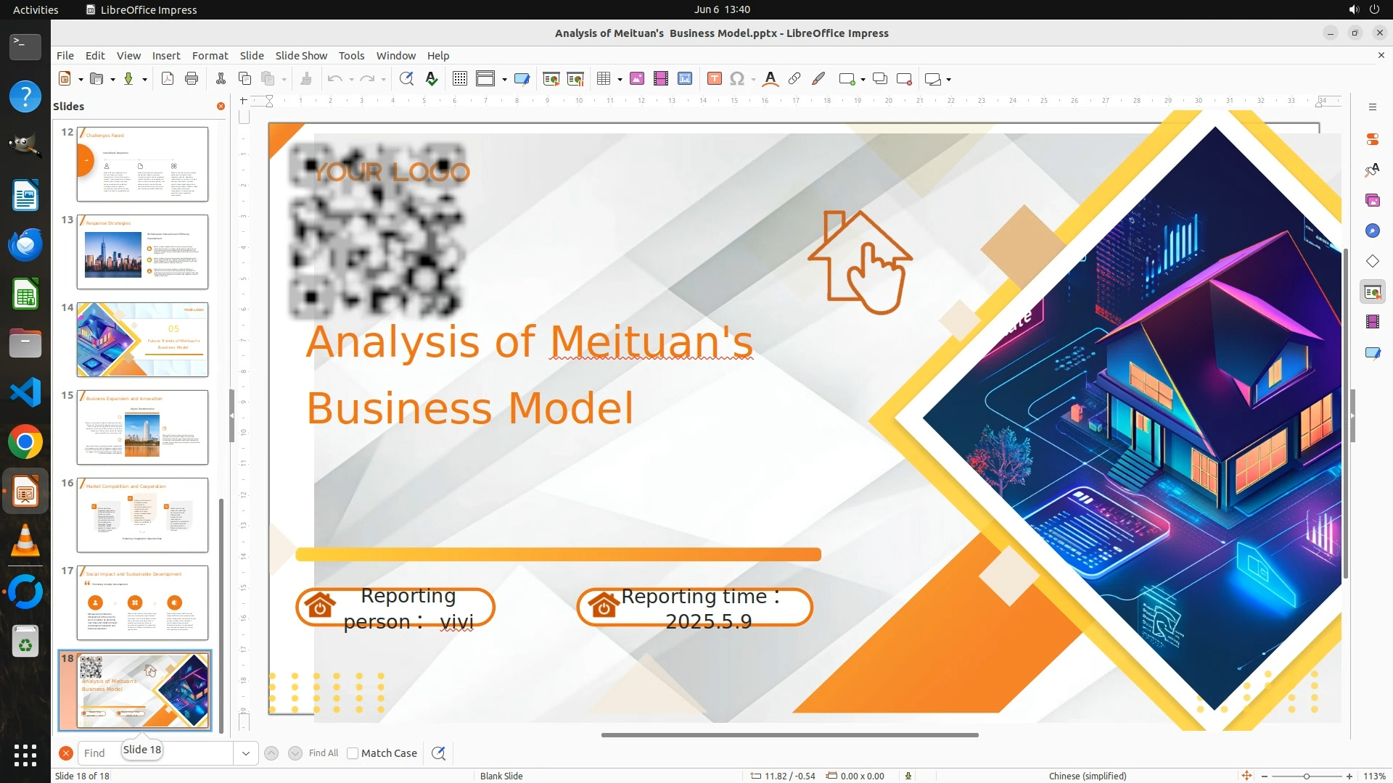This screenshot has width=1393, height=783.
Task: Click the zoom slider in status bar
Action: coord(1306,776)
